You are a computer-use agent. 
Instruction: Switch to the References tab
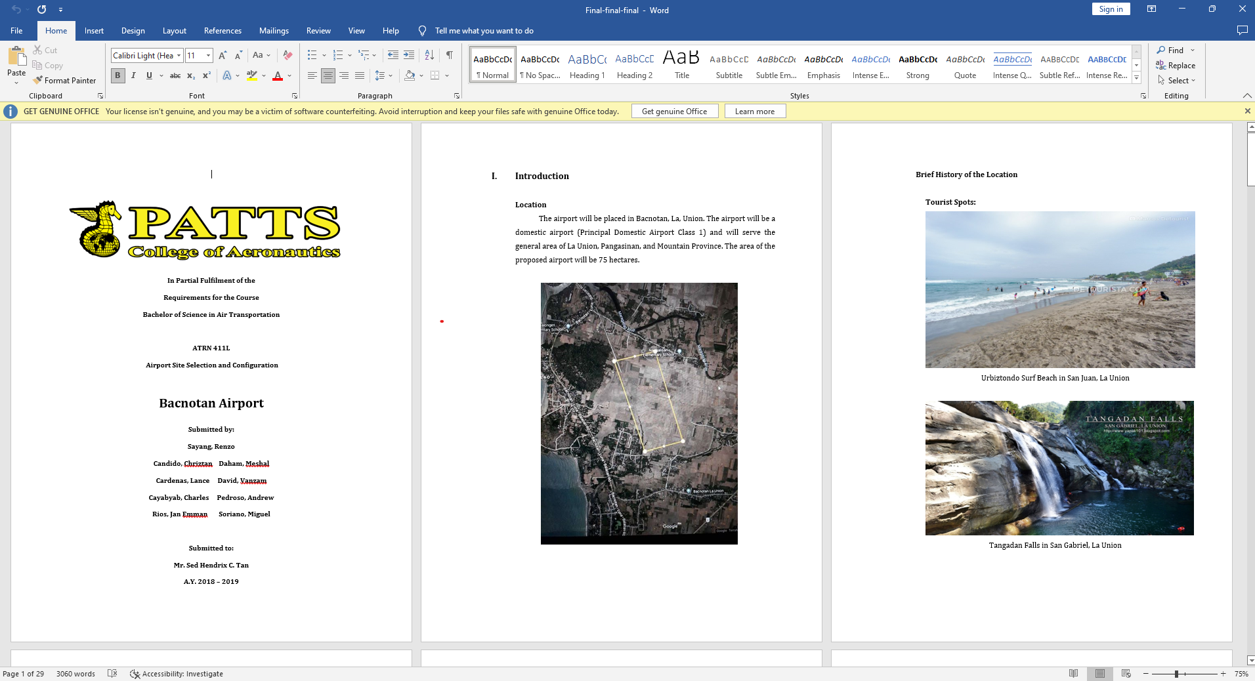pos(223,31)
